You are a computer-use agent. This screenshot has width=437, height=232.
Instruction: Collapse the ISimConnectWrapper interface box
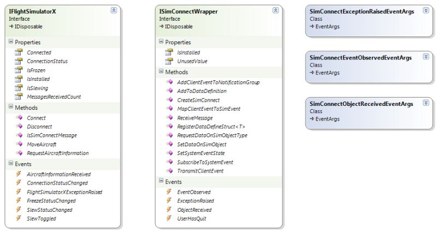[x=275, y=10]
